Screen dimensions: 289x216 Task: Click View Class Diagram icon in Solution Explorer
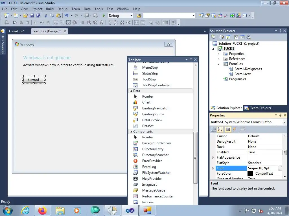coord(249,37)
